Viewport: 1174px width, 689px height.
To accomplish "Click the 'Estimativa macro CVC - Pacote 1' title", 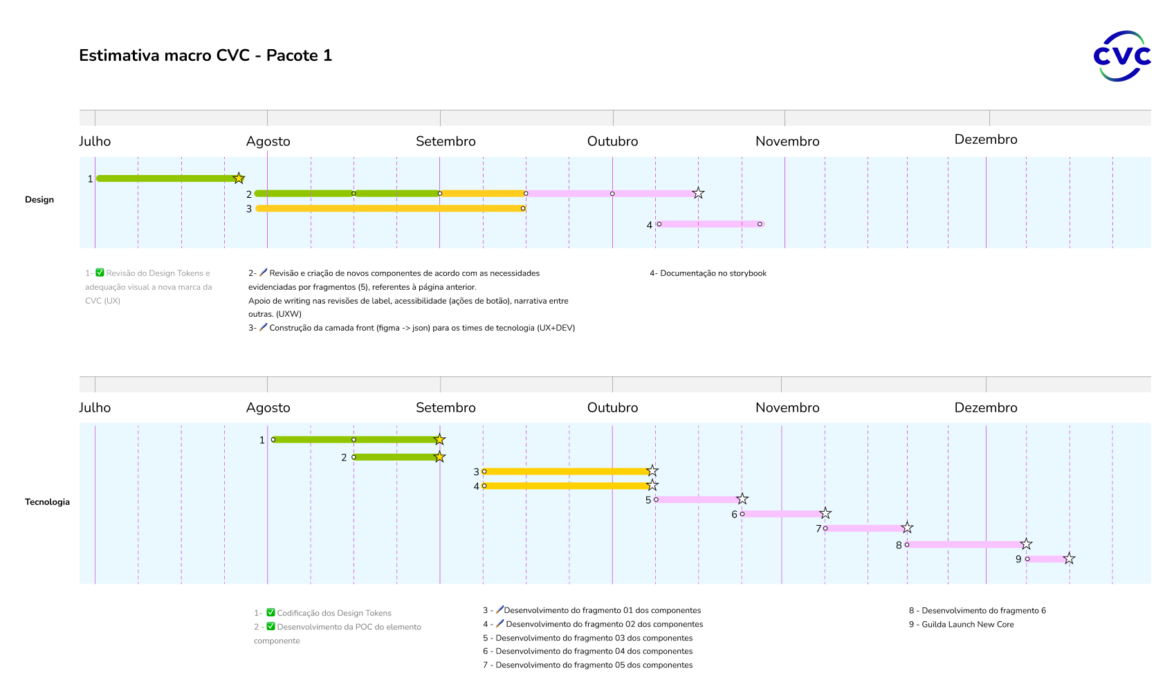I will tap(205, 55).
